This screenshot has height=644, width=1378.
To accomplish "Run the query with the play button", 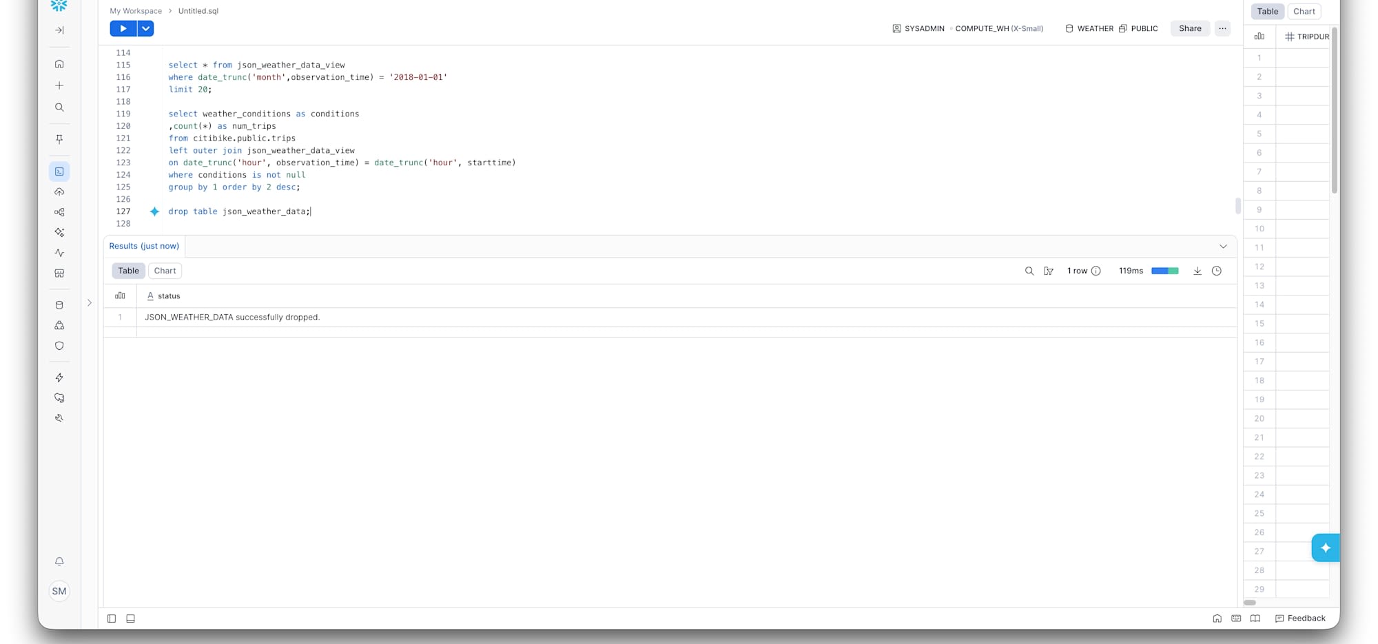I will point(123,28).
